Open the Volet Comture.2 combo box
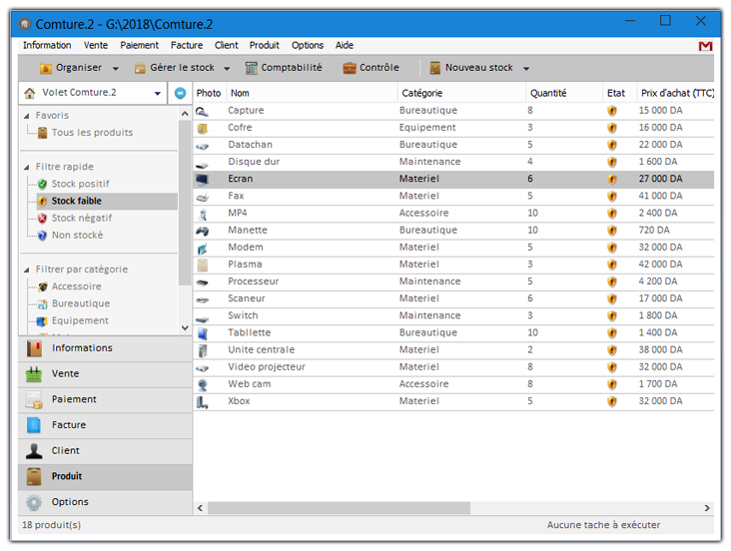 (158, 93)
